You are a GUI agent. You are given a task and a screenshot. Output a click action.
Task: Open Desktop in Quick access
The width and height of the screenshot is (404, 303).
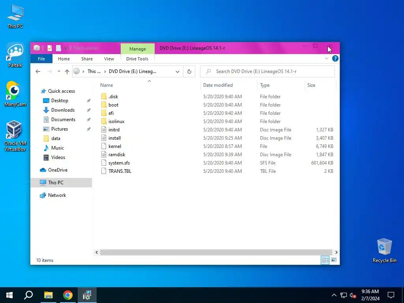pos(60,101)
